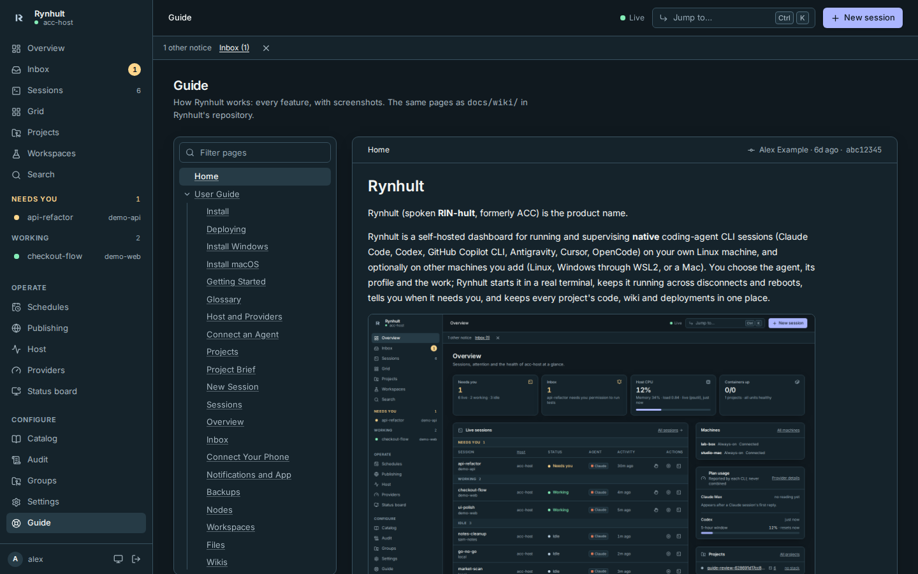The height and width of the screenshot is (574, 918).
Task: Open the Inbox item in the sidebar
Action: (76, 70)
